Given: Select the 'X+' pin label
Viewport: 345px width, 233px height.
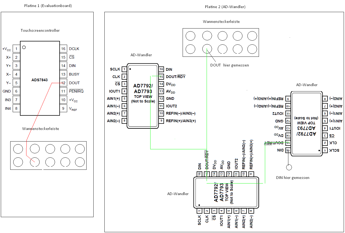Looking at the screenshot, I should 8,57.
